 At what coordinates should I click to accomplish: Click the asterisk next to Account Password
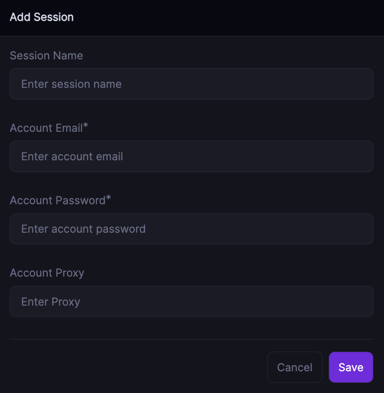tap(109, 199)
